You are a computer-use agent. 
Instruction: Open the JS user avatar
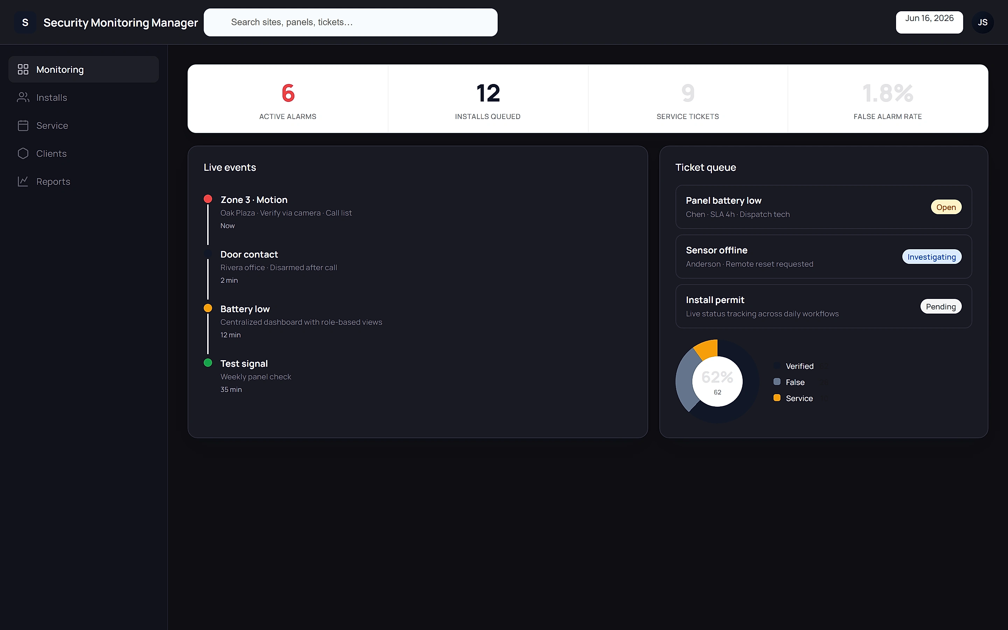click(x=982, y=22)
